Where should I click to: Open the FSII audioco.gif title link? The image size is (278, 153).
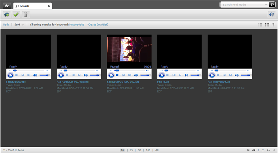point(16,82)
